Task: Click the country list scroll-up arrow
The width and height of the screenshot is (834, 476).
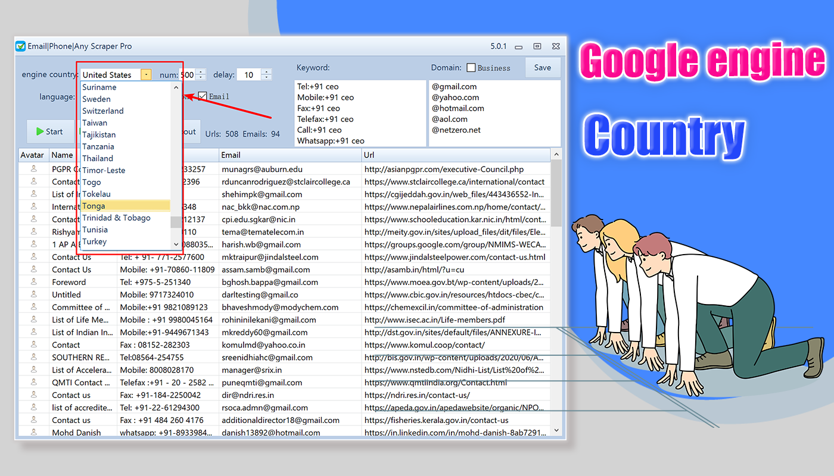Action: [176, 87]
